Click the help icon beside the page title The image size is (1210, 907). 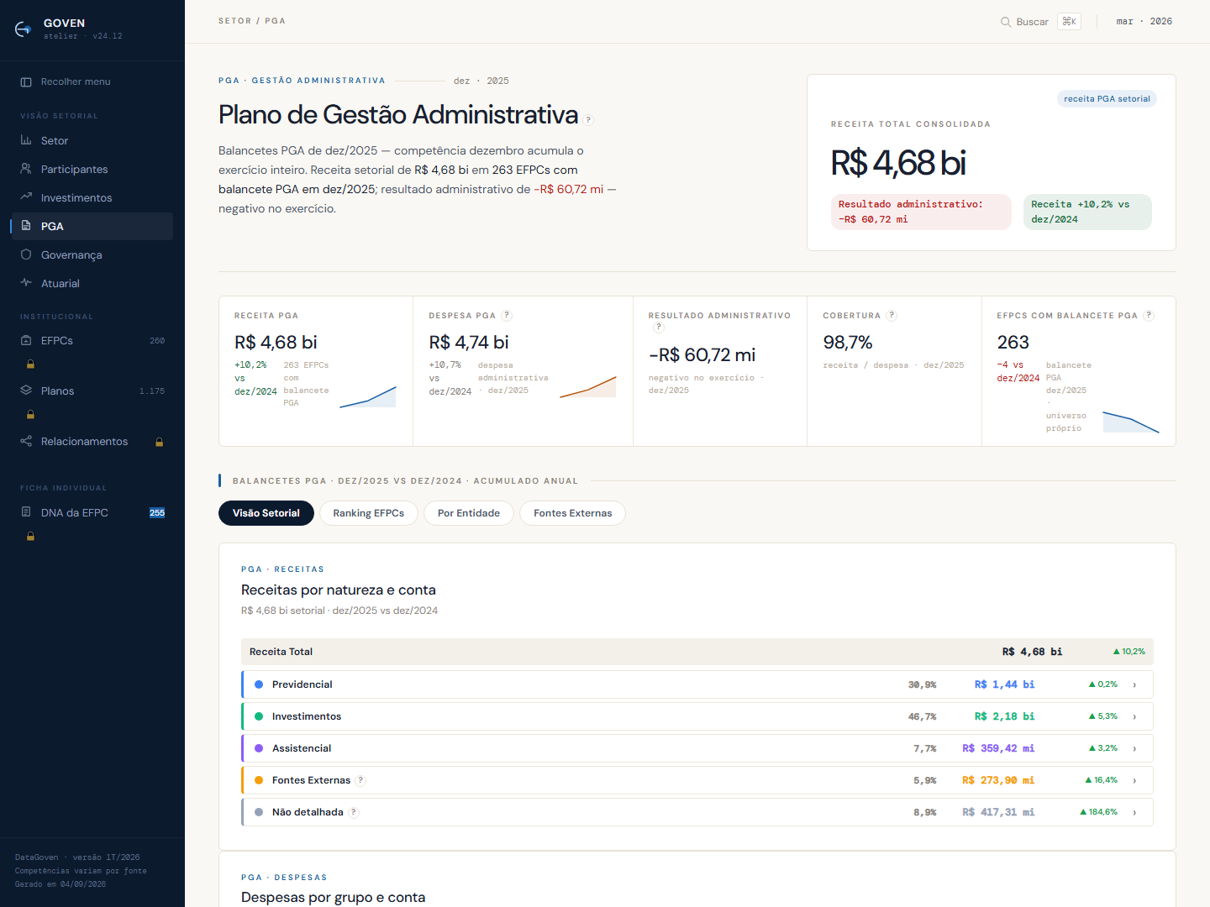tap(588, 119)
